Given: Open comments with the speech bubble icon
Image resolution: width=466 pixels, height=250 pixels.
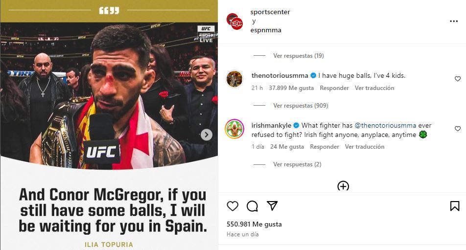Looking at the screenshot, I should coord(252,206).
